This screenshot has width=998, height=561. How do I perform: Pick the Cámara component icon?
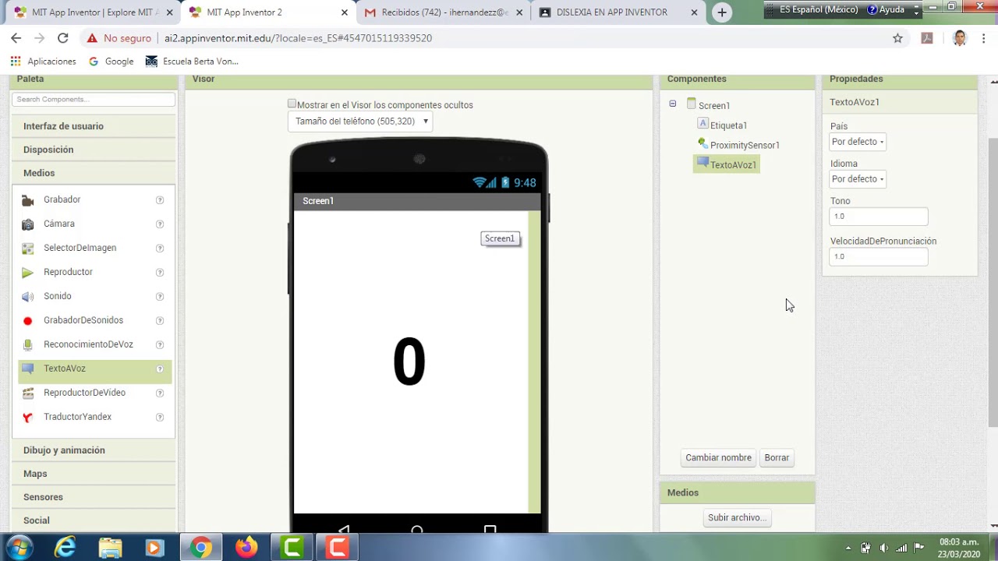[28, 224]
